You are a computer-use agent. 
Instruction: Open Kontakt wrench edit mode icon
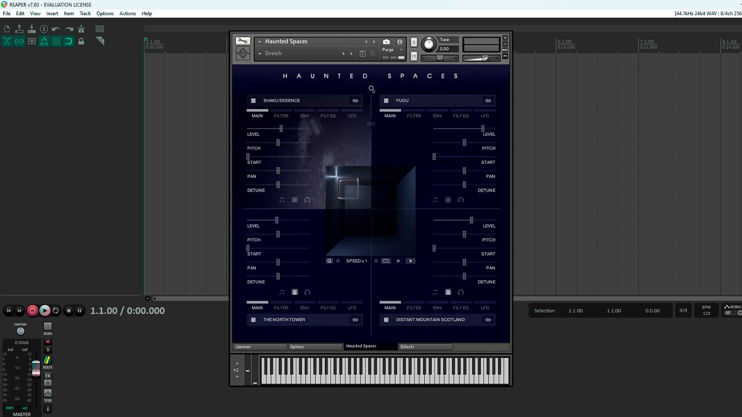[x=243, y=41]
